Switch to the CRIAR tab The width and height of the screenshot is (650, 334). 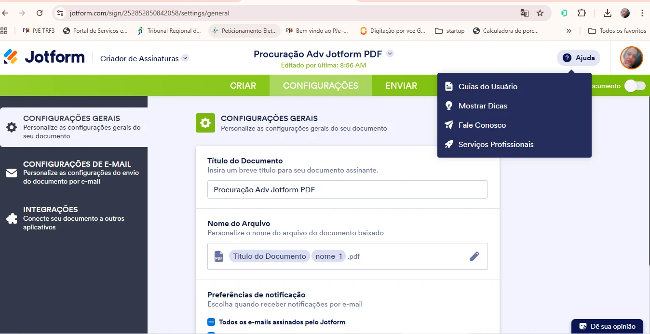coord(244,85)
